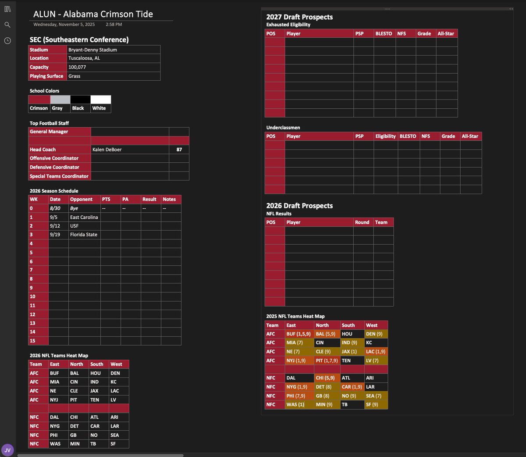Screen dimensions: 526x457
Task: Click the BUF (1,5,9) cell
Action: 299,334
